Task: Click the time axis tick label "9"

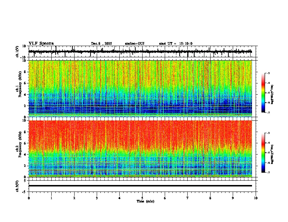Action: click(233, 198)
